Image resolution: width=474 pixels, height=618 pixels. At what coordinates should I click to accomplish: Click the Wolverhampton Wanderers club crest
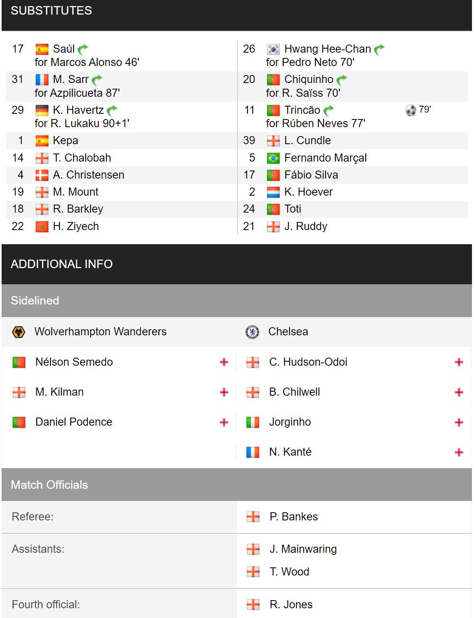click(19, 332)
